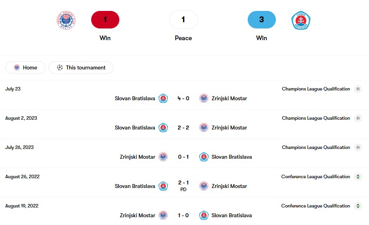The height and width of the screenshot is (225, 369).
Task: Select the white 1 Peace pill
Action: click(x=183, y=20)
